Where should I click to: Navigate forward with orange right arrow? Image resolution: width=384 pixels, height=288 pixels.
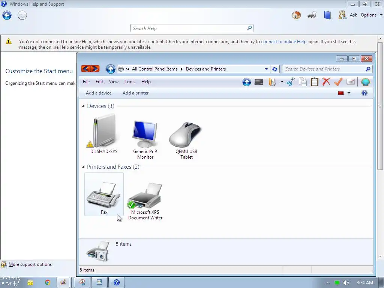(95, 69)
